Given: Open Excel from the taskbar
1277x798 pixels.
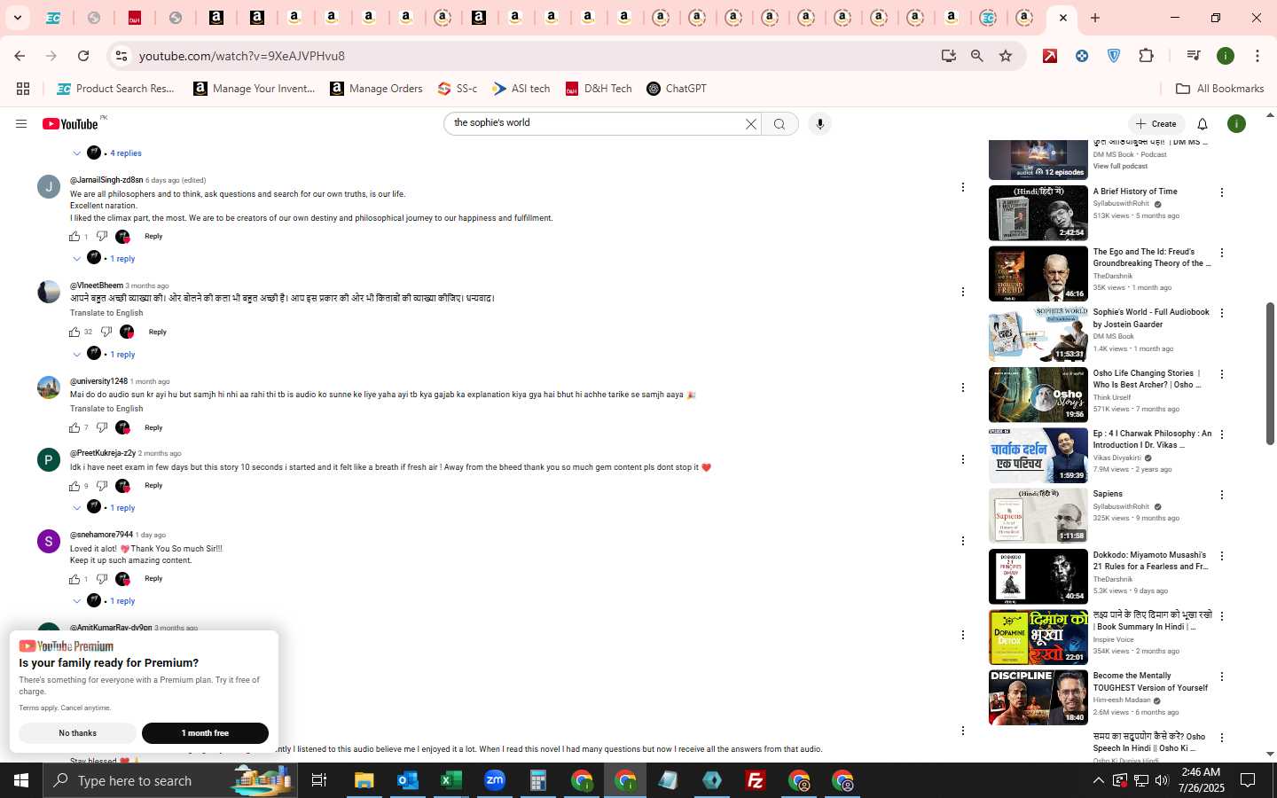Looking at the screenshot, I should tap(450, 780).
